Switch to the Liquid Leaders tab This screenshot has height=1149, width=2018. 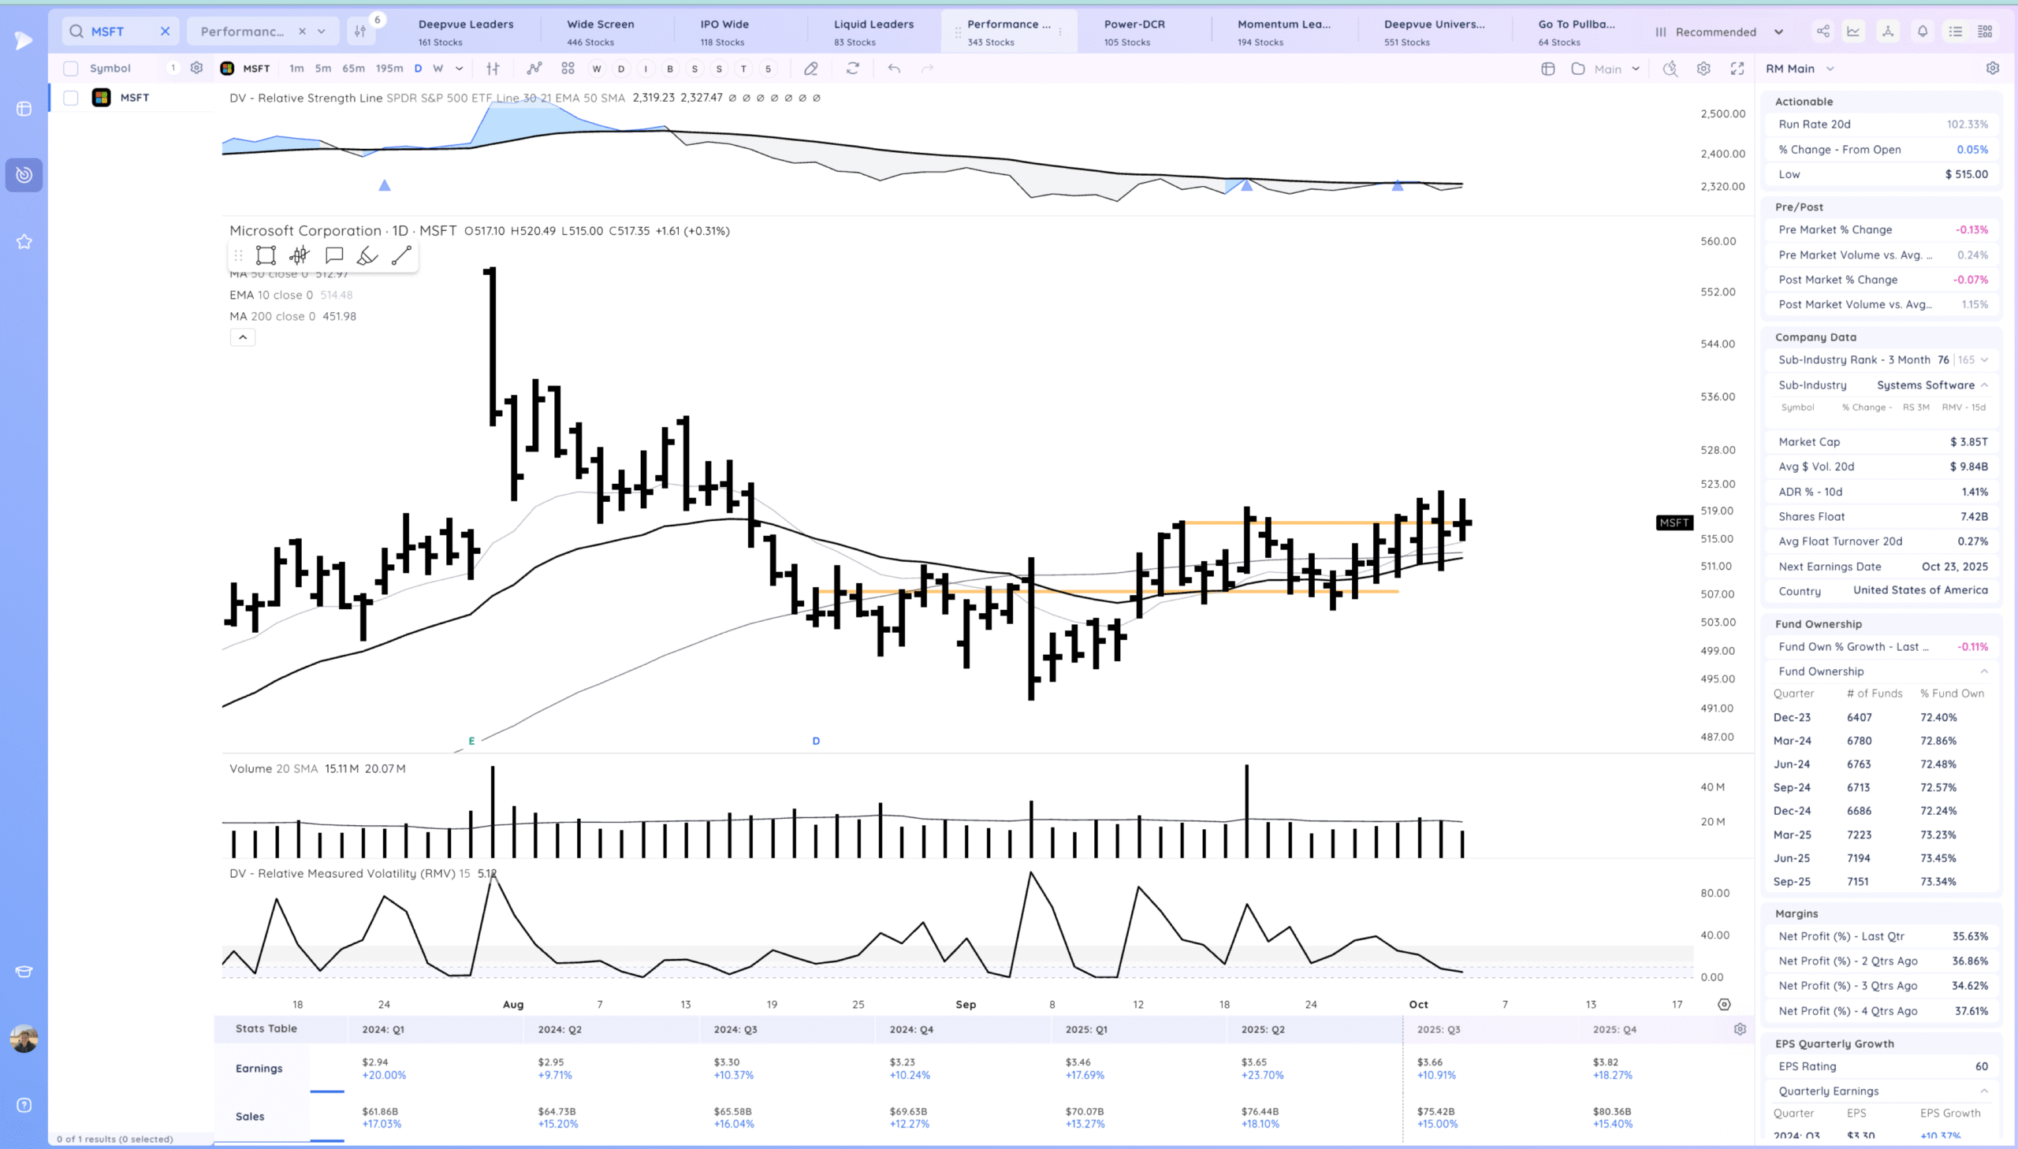pyautogui.click(x=873, y=32)
